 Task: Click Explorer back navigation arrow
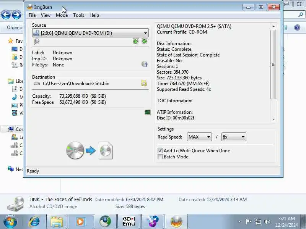pyautogui.click(x=6, y=15)
